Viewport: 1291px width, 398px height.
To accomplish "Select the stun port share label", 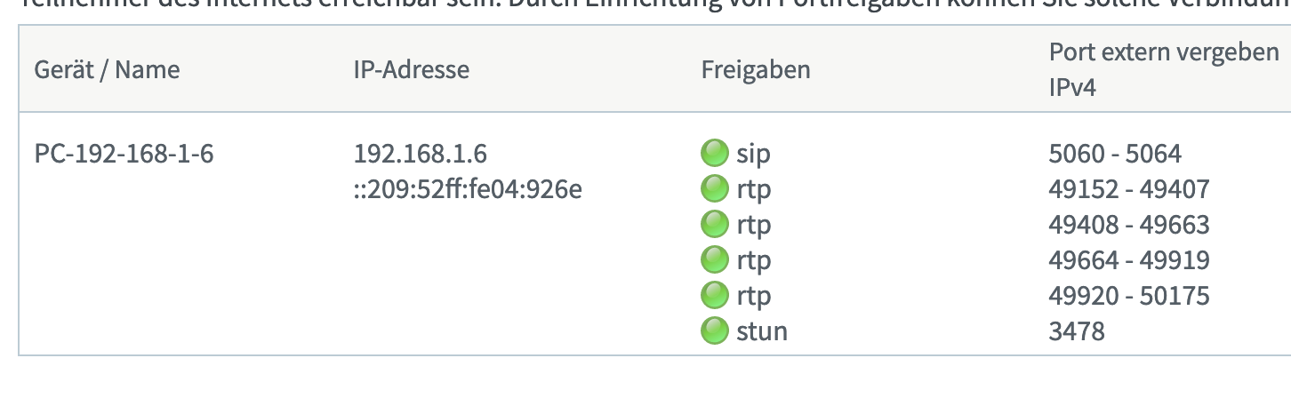I will tap(762, 332).
